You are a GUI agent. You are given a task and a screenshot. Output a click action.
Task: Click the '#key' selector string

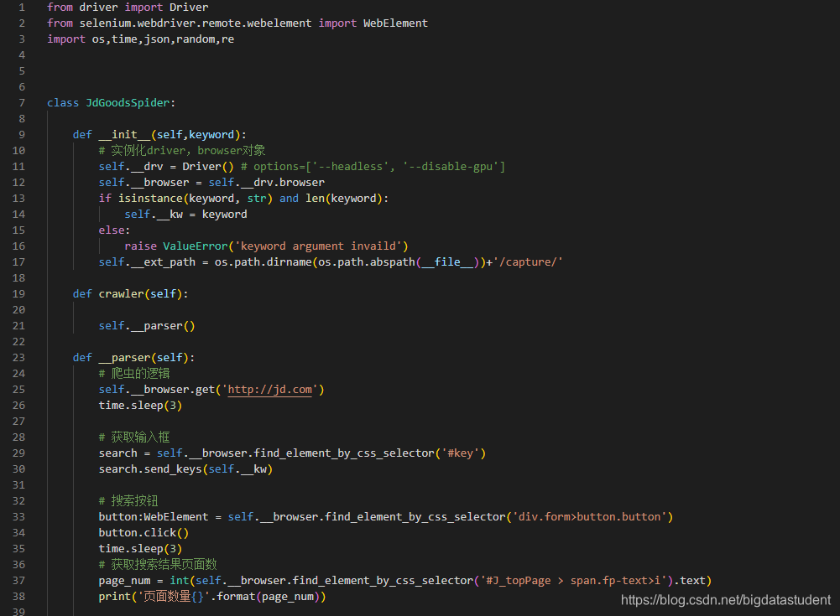(460, 453)
